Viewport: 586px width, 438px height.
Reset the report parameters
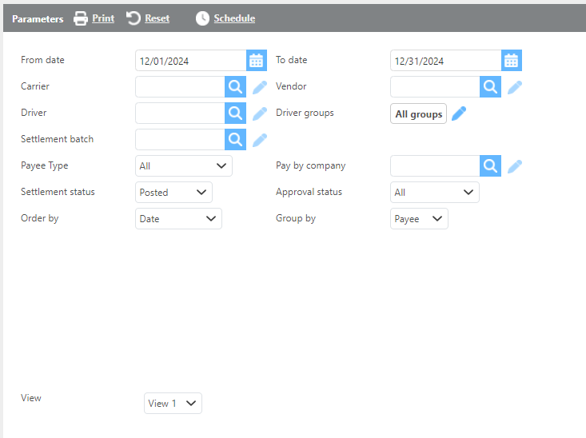156,18
